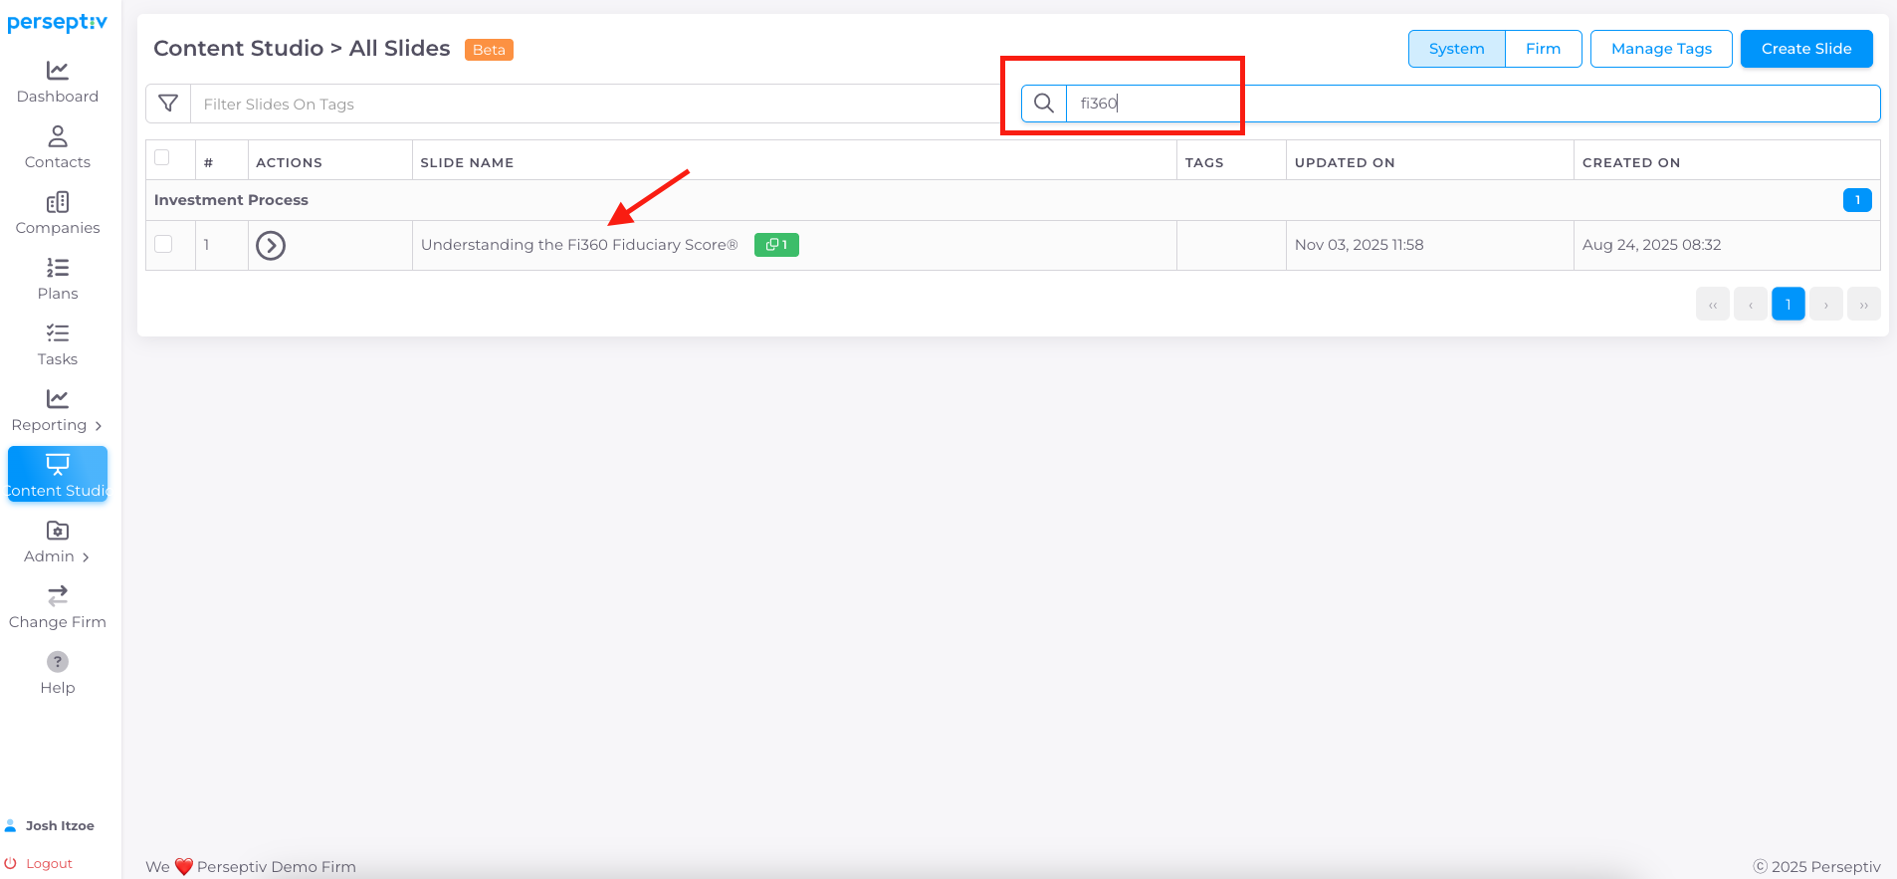Expand the Admin menu

58,543
